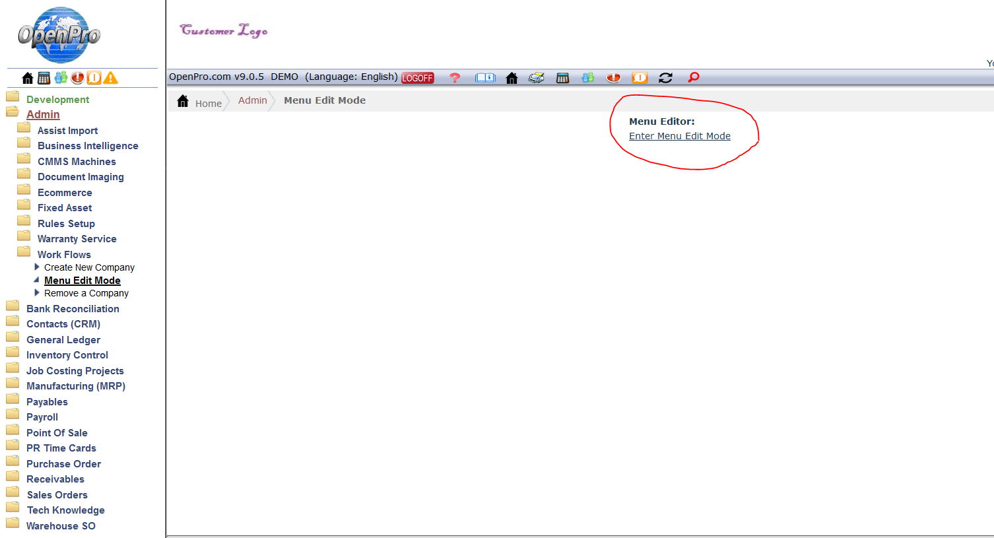The width and height of the screenshot is (994, 538).
Task: Click the red LOGOFF button
Action: click(417, 78)
